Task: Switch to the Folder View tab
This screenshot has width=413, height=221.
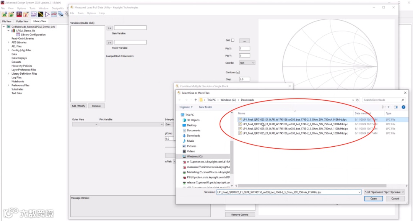Action: coord(22,21)
